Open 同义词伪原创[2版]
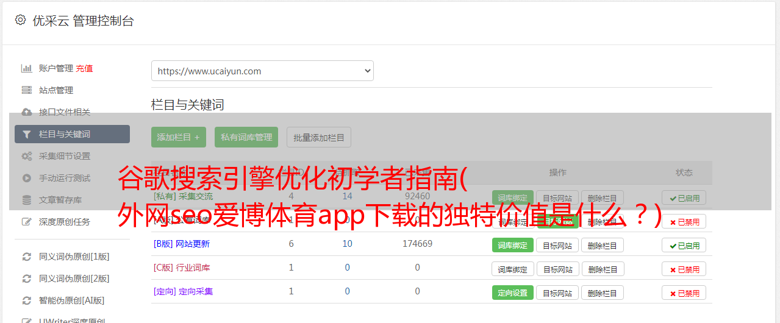This screenshot has width=780, height=323. pos(74,279)
